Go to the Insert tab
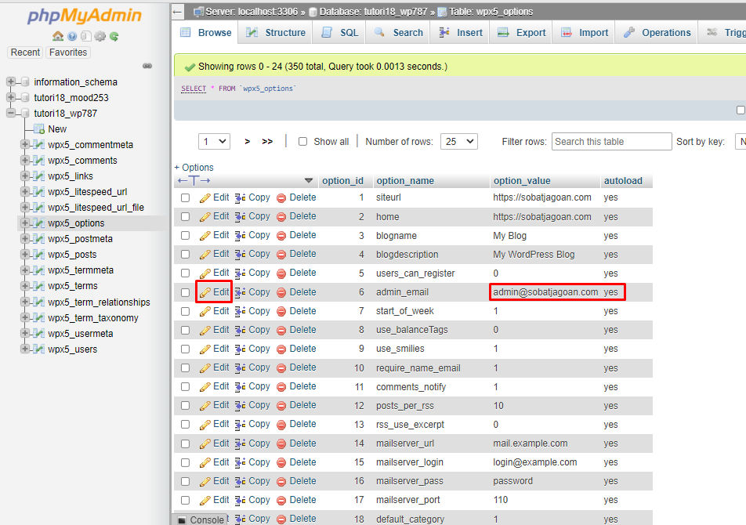 tap(460, 33)
